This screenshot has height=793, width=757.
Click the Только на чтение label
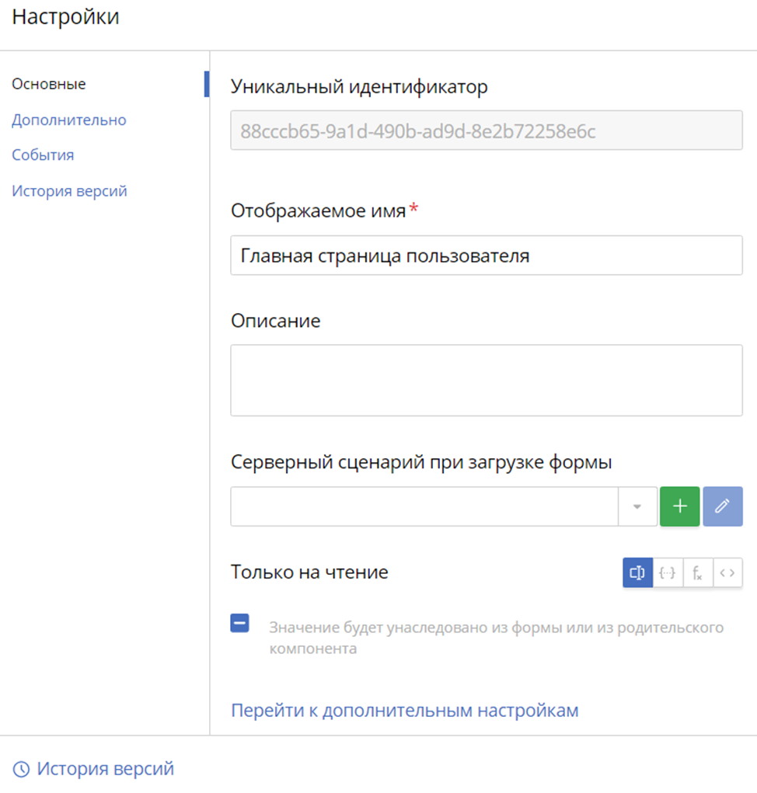(309, 572)
